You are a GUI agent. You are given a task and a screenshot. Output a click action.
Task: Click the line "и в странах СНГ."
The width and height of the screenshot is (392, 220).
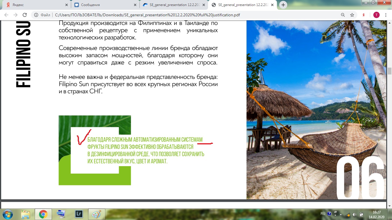point(80,92)
